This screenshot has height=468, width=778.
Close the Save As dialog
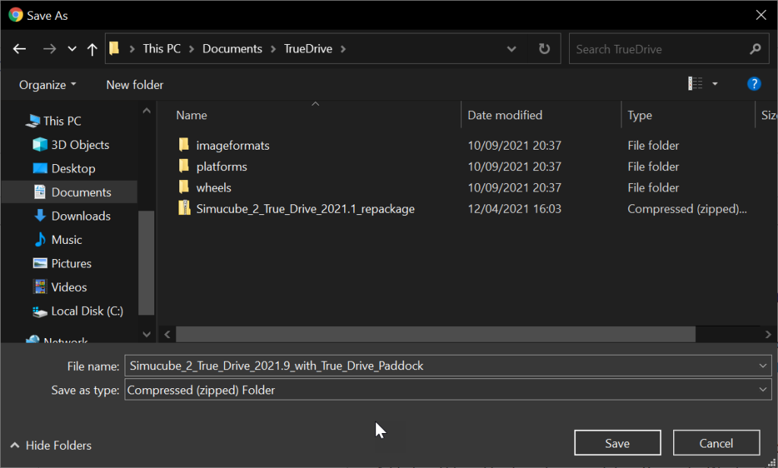point(761,15)
